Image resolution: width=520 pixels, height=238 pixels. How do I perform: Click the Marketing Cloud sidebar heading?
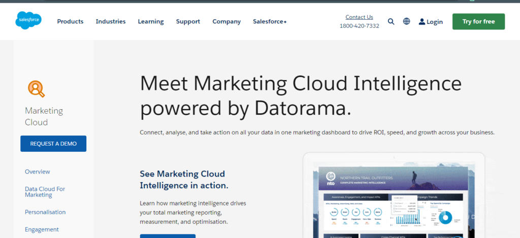click(44, 116)
